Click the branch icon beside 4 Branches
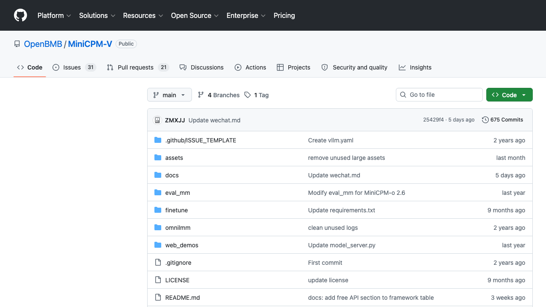This screenshot has height=307, width=546. coord(201,95)
